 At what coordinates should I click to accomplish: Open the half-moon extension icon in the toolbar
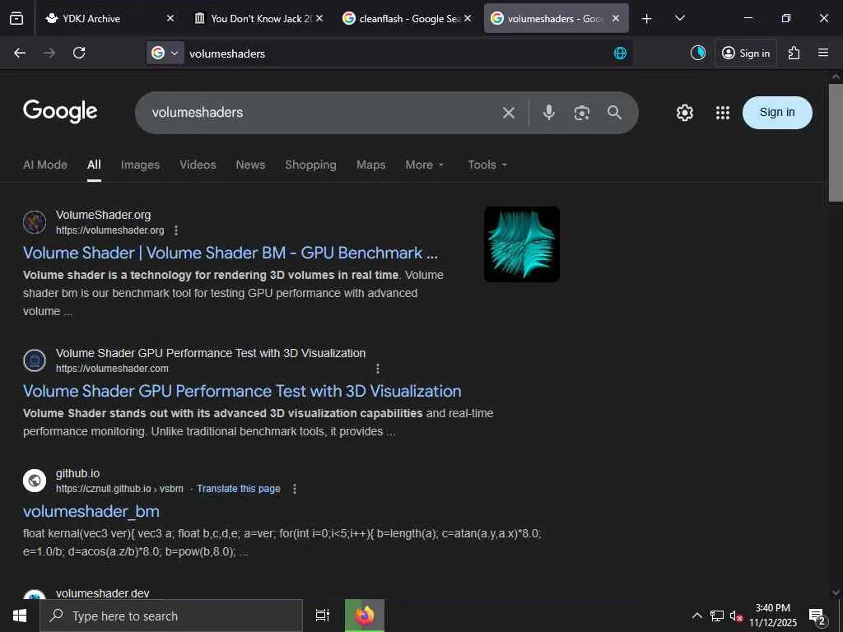coord(698,53)
